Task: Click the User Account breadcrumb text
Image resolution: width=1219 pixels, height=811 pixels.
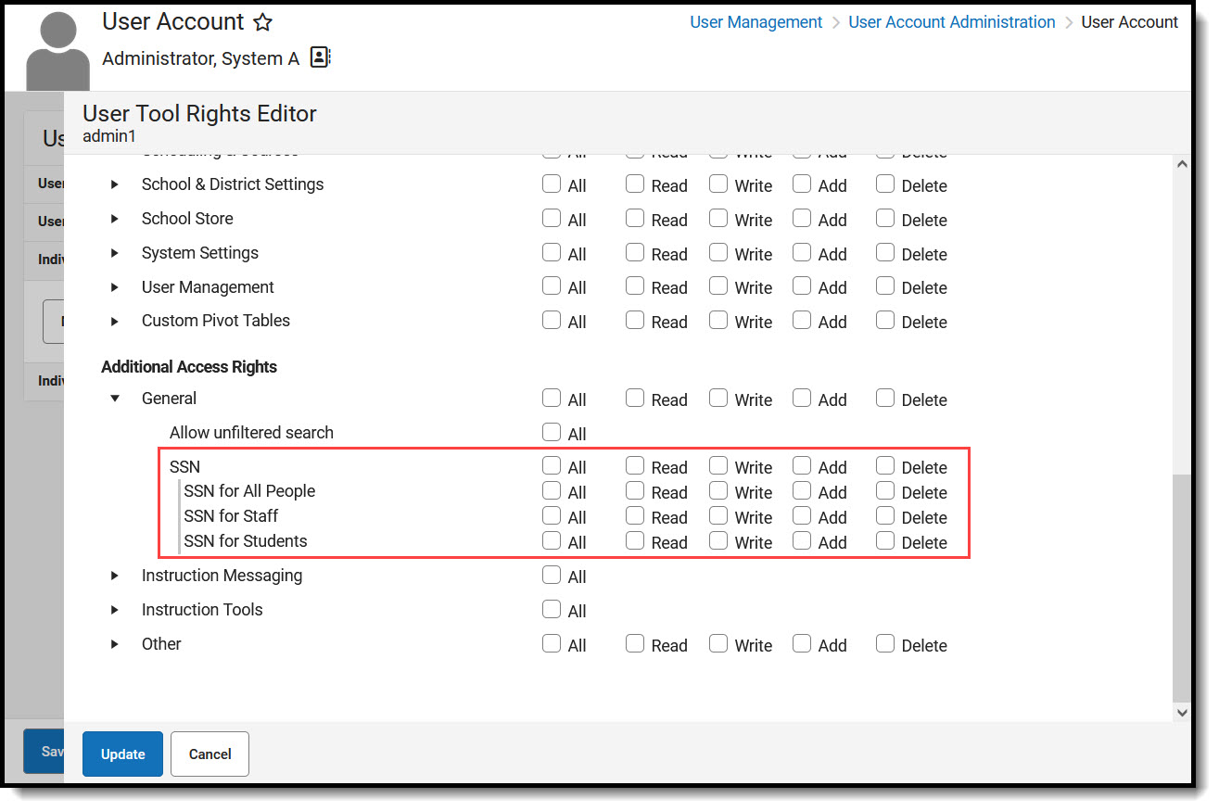Action: pos(1130,22)
